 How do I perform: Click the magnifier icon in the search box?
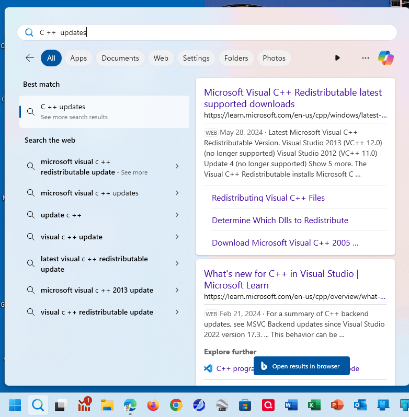29,32
